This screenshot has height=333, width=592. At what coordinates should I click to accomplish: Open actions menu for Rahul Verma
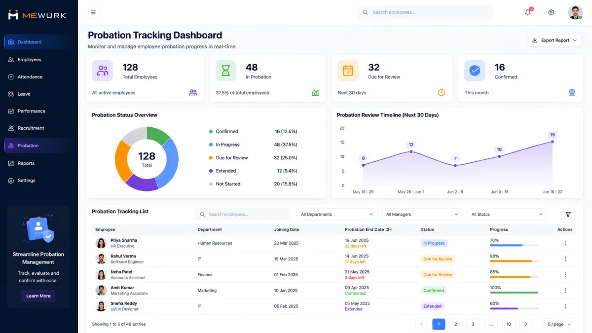click(565, 259)
